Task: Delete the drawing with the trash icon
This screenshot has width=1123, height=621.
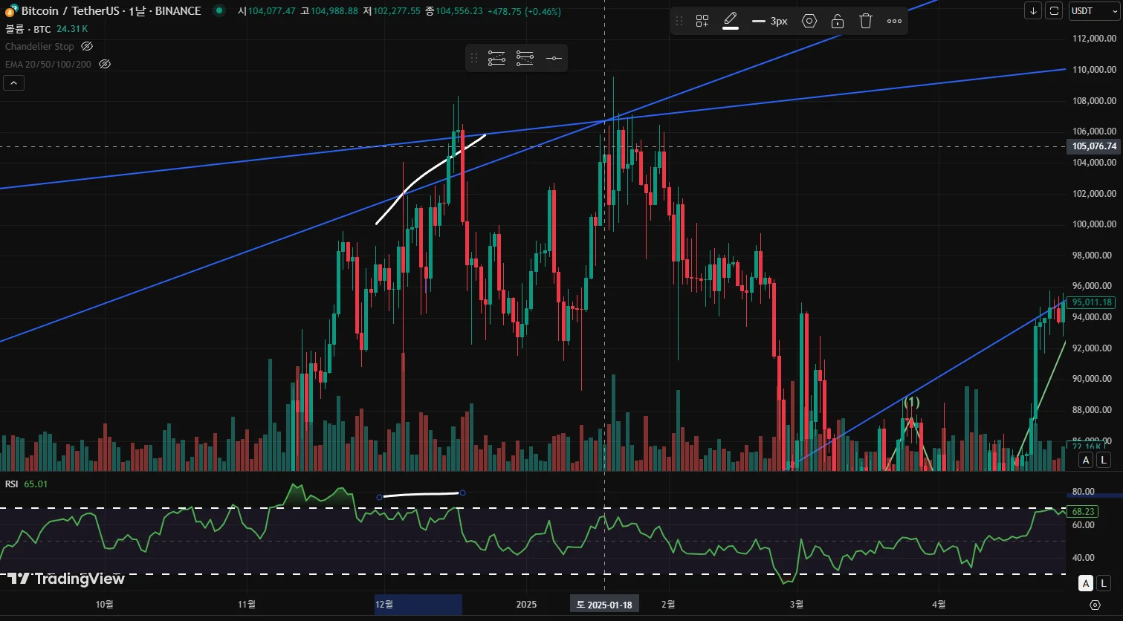Action: coord(866,21)
